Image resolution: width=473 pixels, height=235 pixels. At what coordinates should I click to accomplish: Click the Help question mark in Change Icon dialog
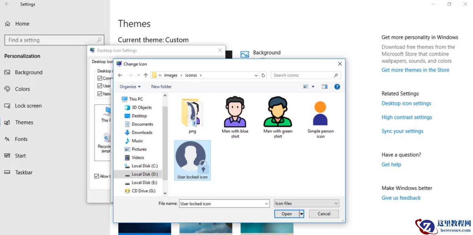coord(337,87)
